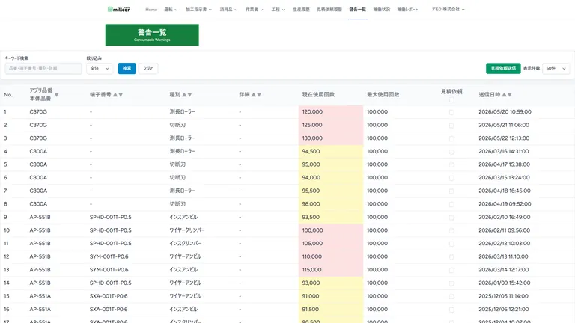Open the 表示件数 50件 dropdown

556,69
